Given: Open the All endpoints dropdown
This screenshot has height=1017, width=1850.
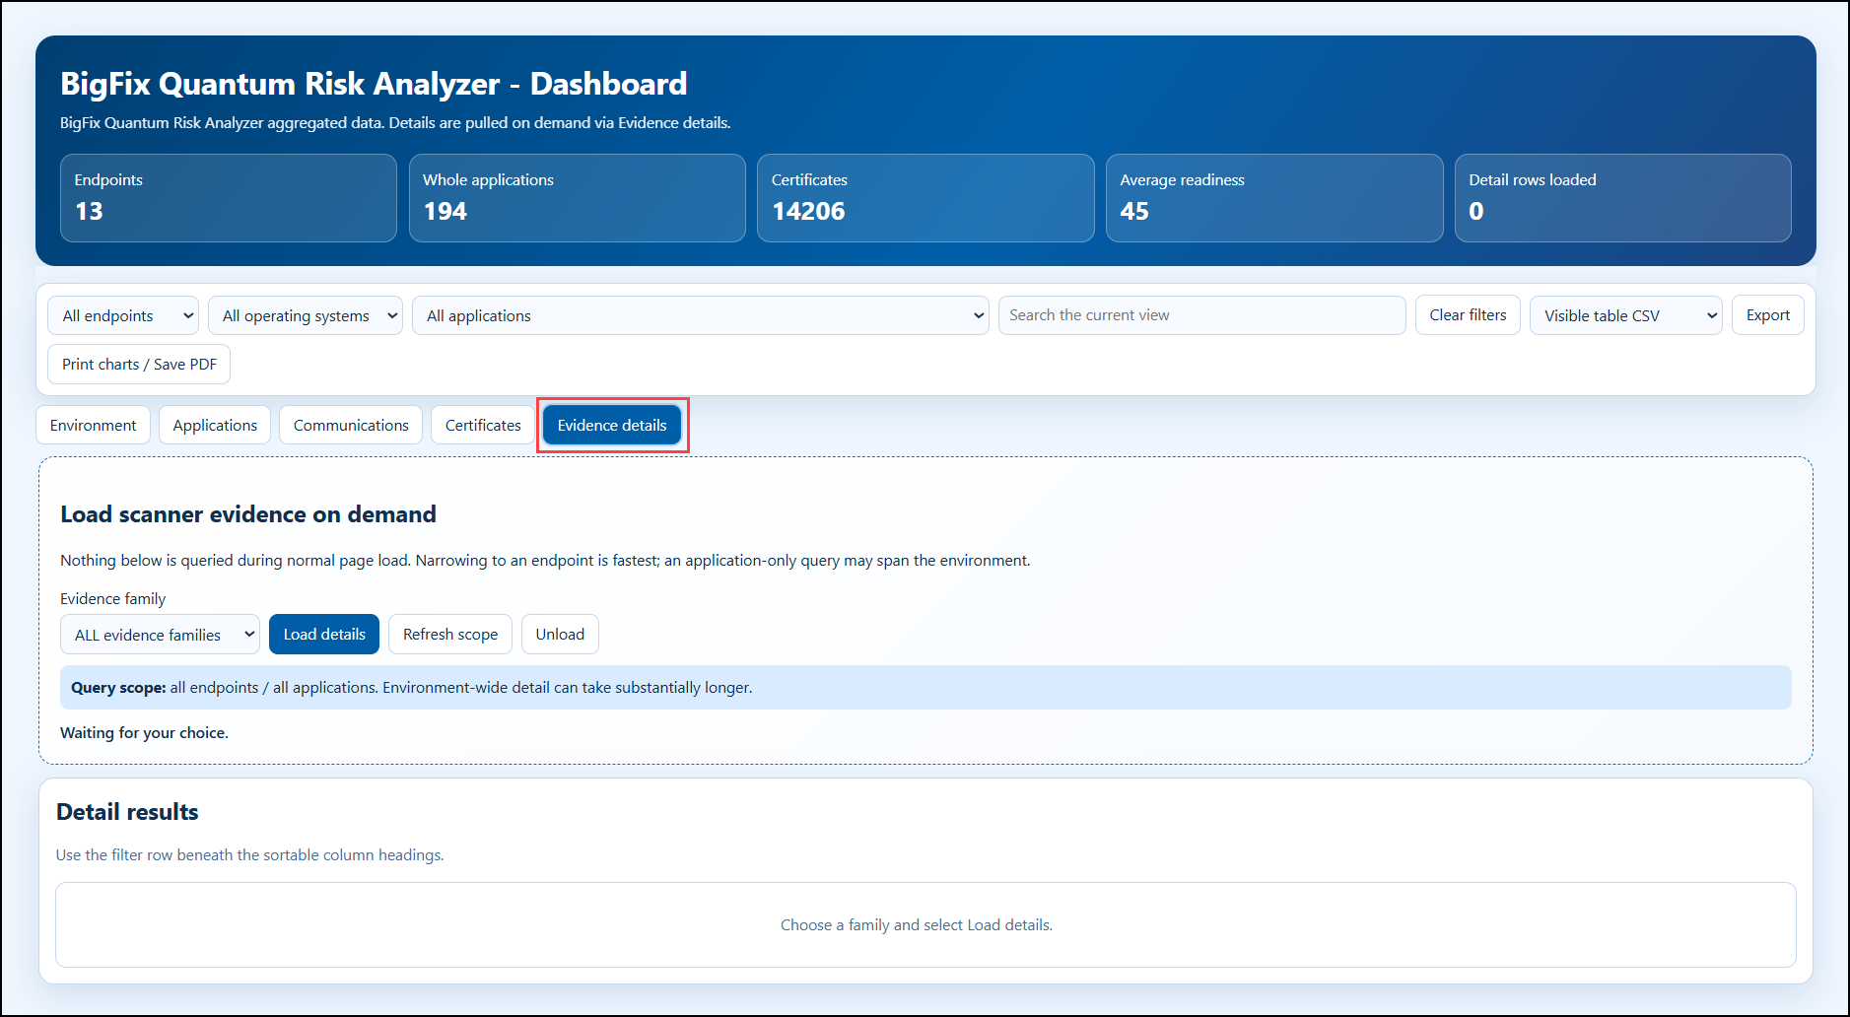Looking at the screenshot, I should tap(123, 315).
